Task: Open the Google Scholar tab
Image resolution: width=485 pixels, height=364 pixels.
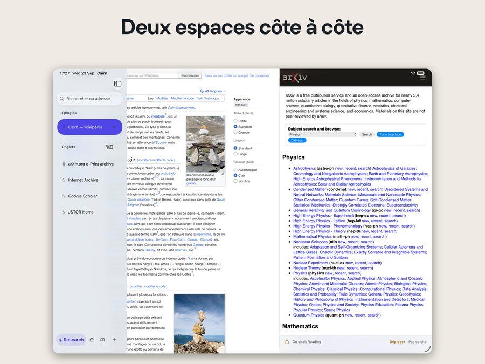Action: [x=89, y=196]
